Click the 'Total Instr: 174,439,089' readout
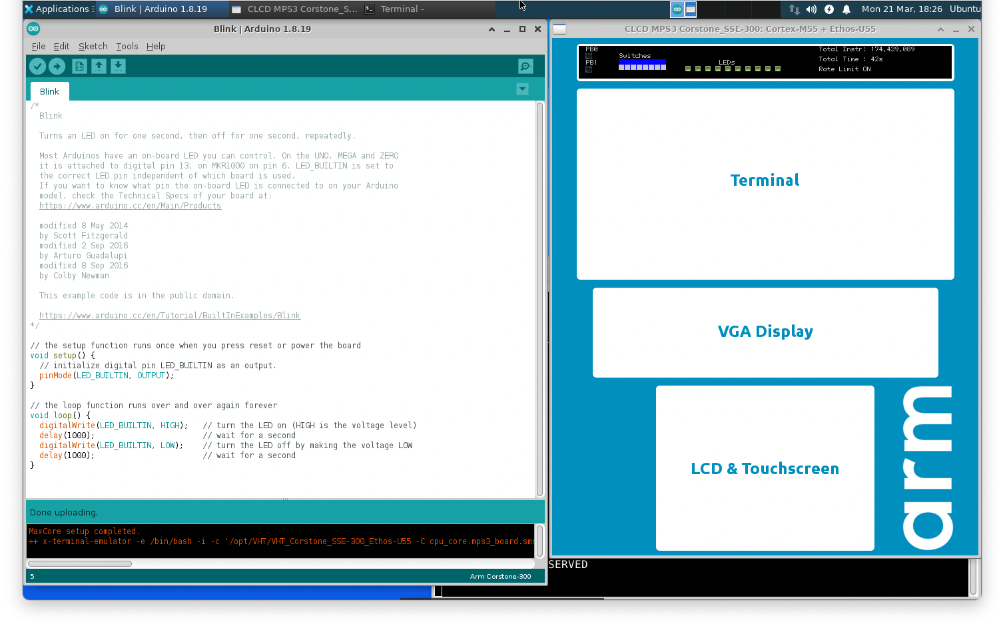 (866, 49)
